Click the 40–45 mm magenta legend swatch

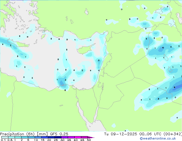pos(78,137)
